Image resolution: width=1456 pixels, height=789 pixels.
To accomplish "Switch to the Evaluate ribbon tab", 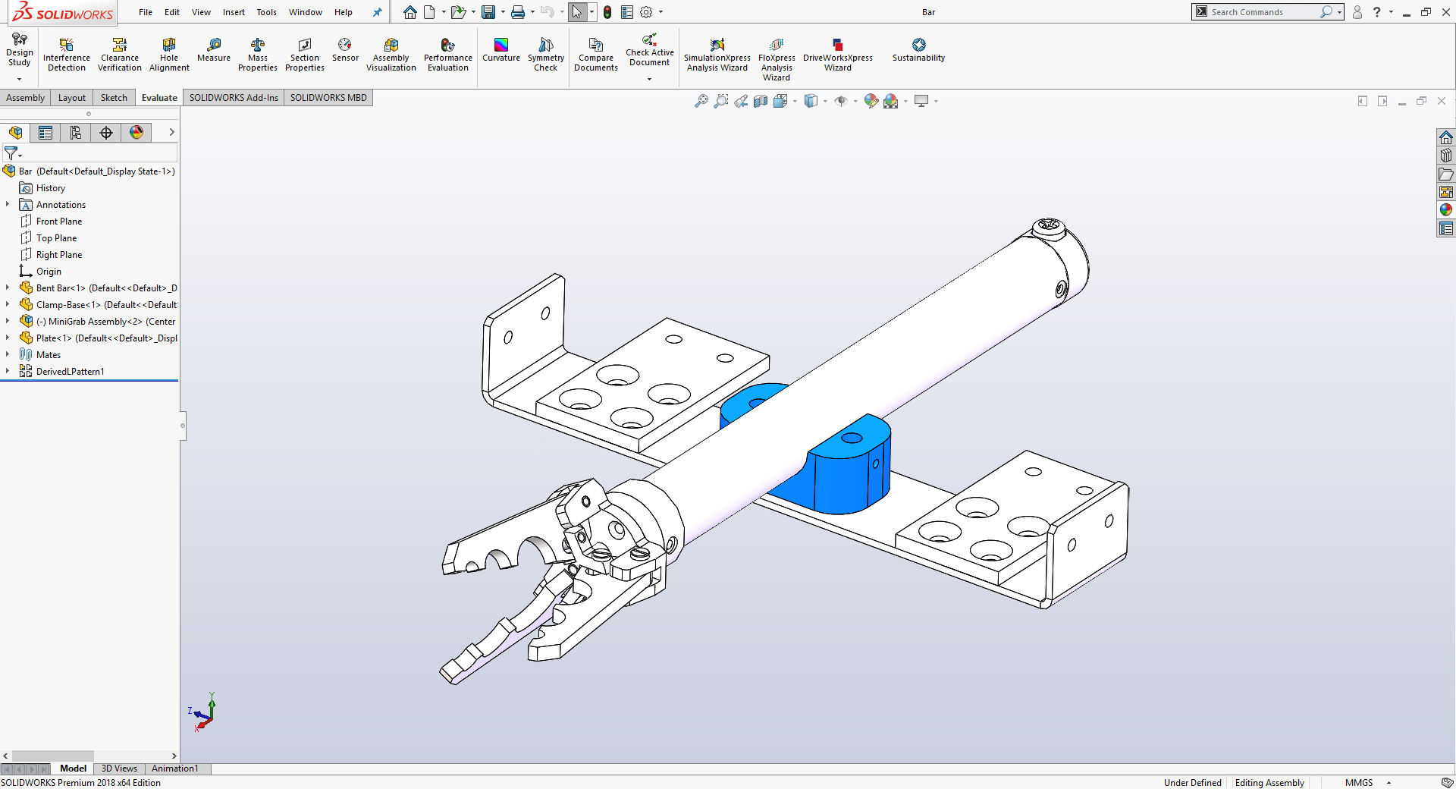I will (x=158, y=97).
